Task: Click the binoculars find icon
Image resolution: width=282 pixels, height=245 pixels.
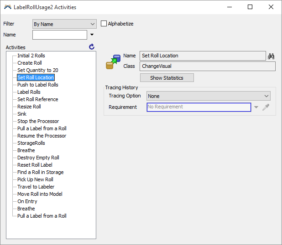Action: (x=271, y=56)
